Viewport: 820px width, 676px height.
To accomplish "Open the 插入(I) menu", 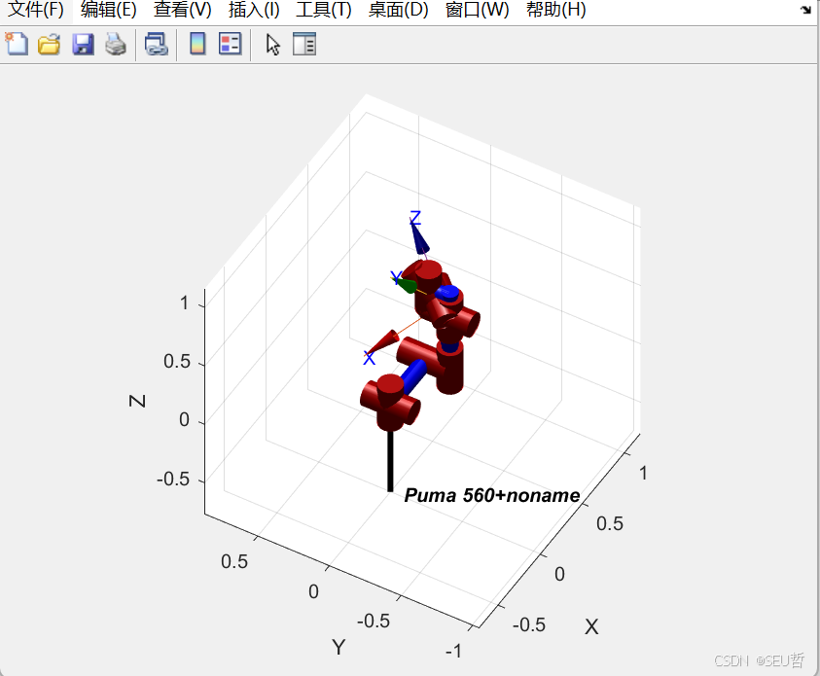I will pyautogui.click(x=254, y=10).
